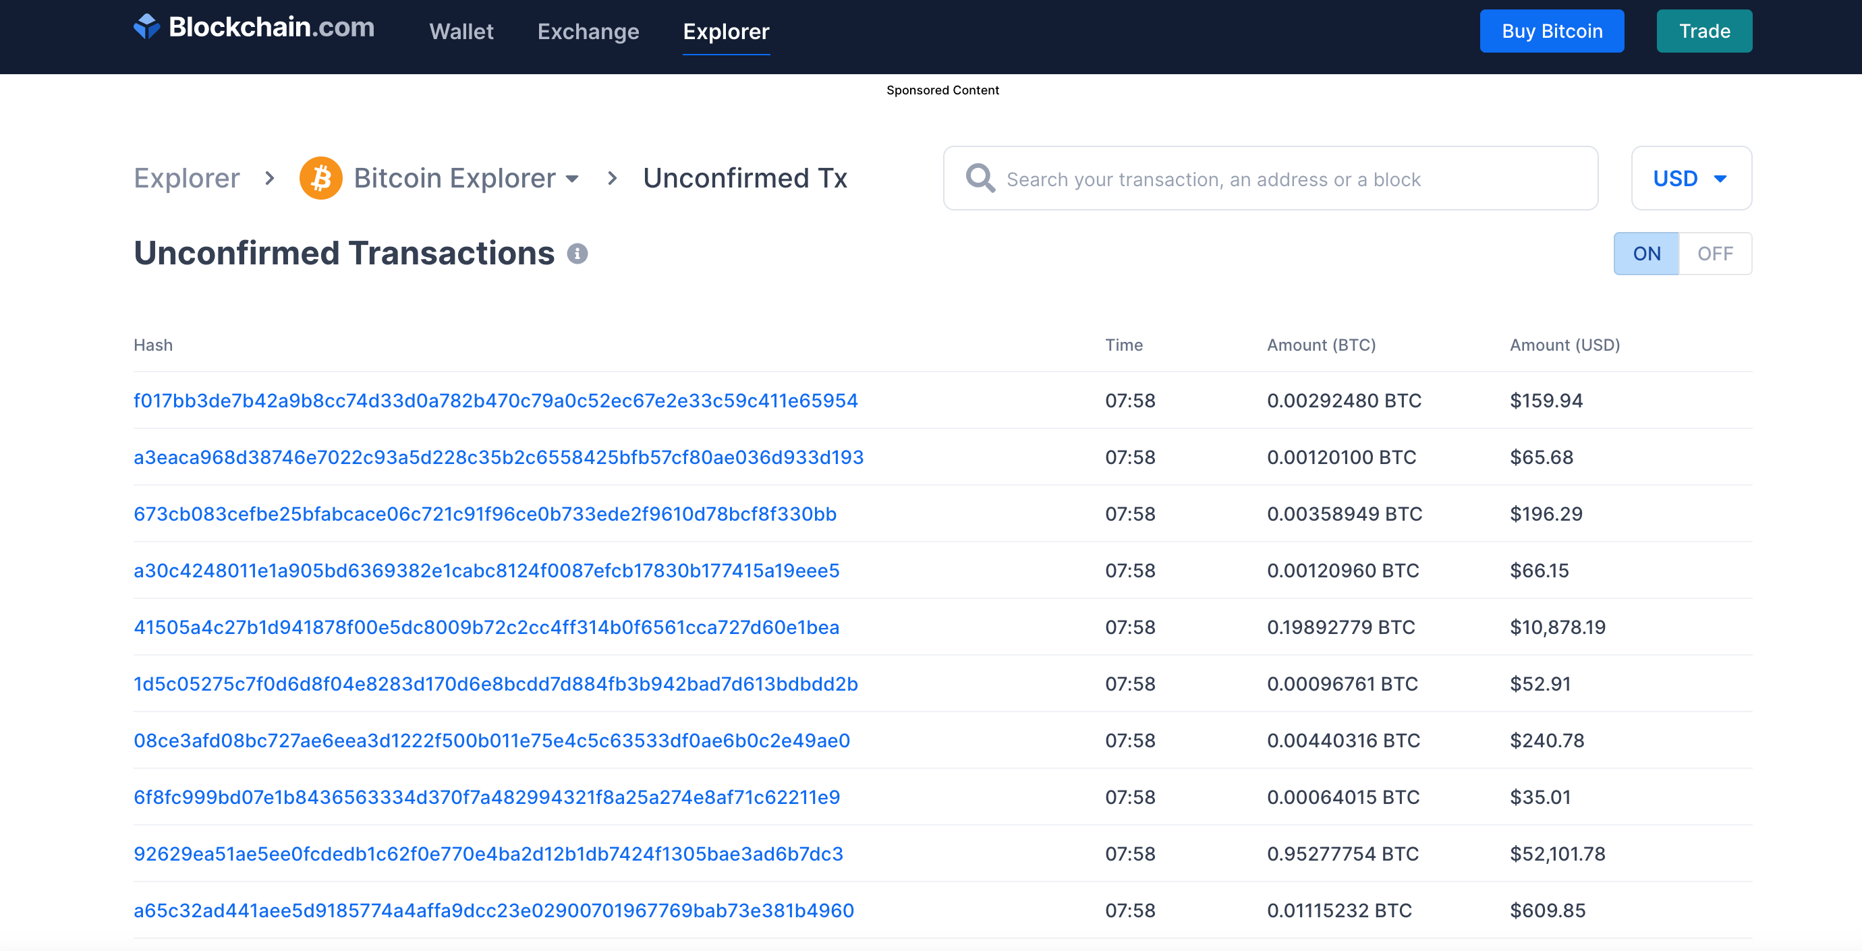
Task: Click the Trade button
Action: 1703,30
